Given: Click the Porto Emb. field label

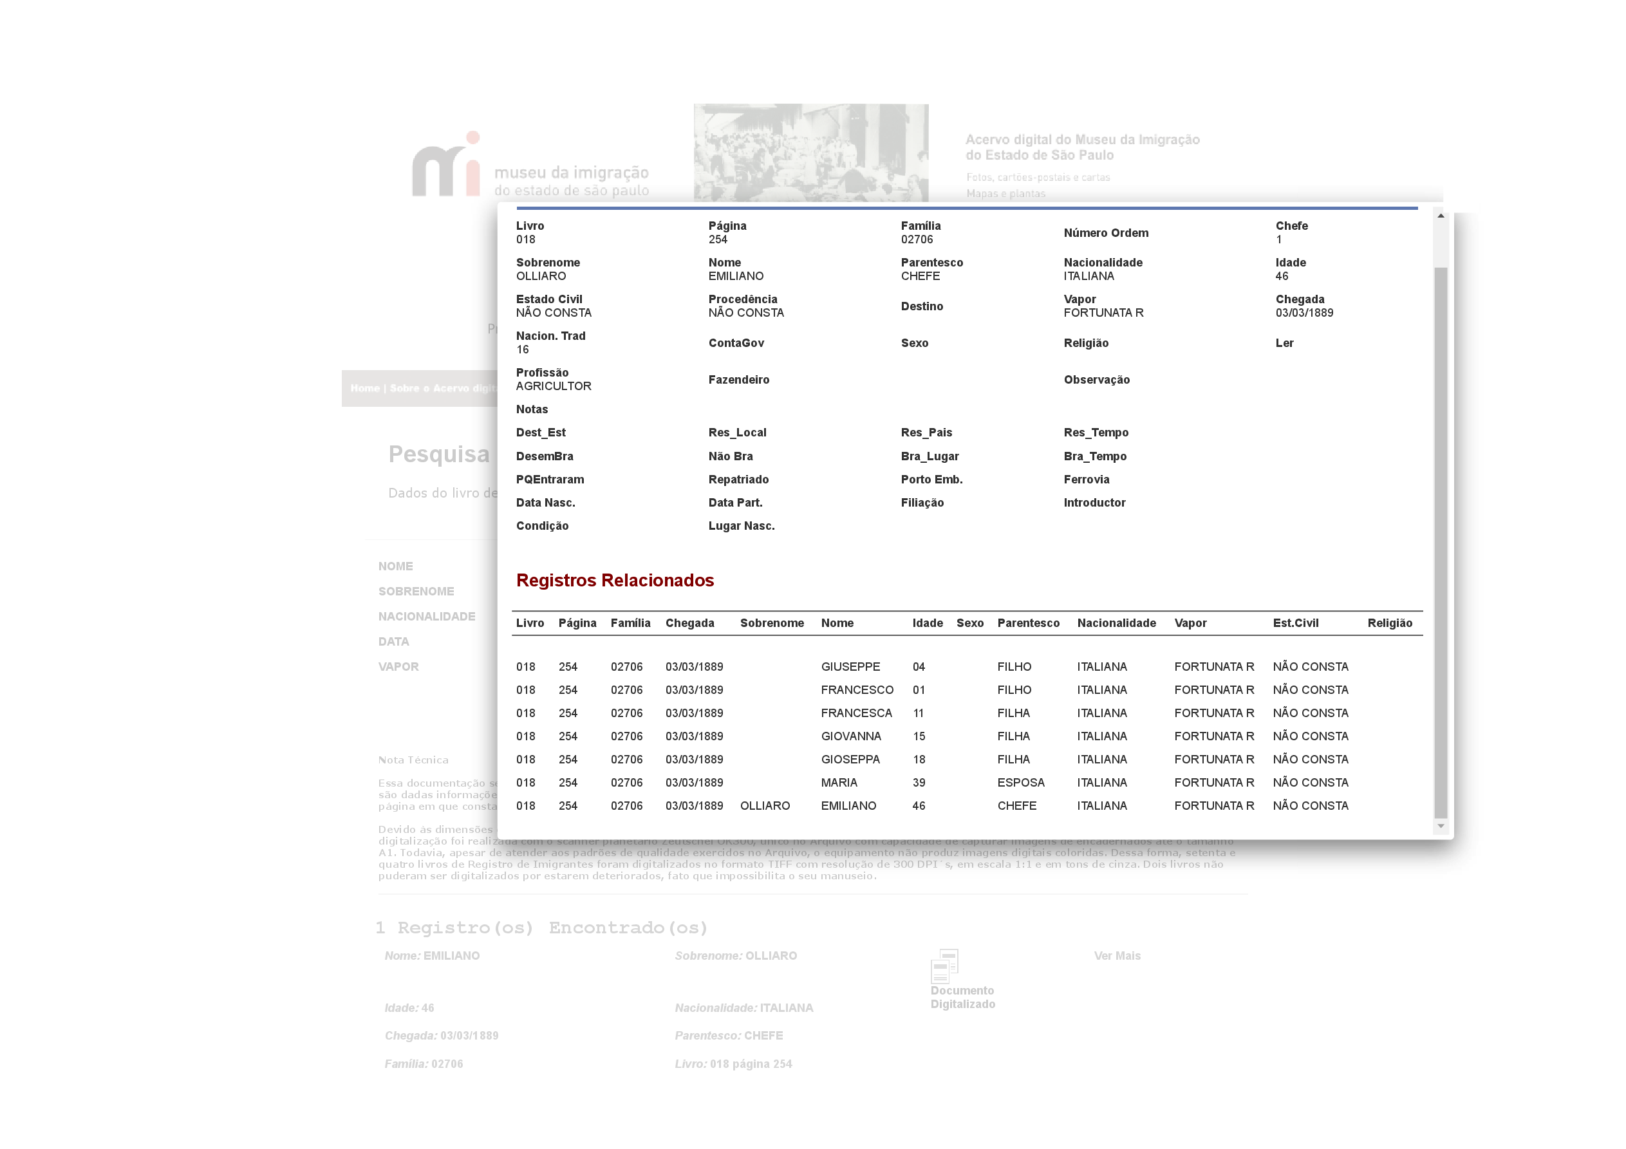Looking at the screenshot, I should click(931, 480).
